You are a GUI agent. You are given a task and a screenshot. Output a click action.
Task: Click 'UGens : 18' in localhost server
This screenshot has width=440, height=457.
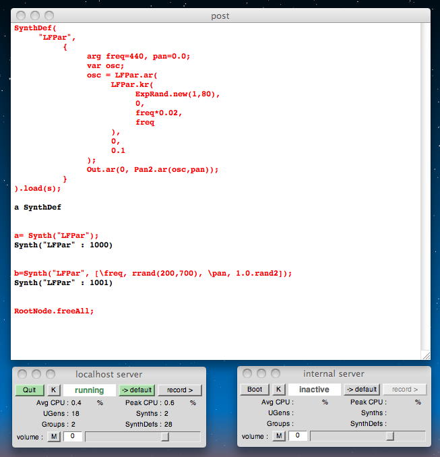[x=61, y=414]
